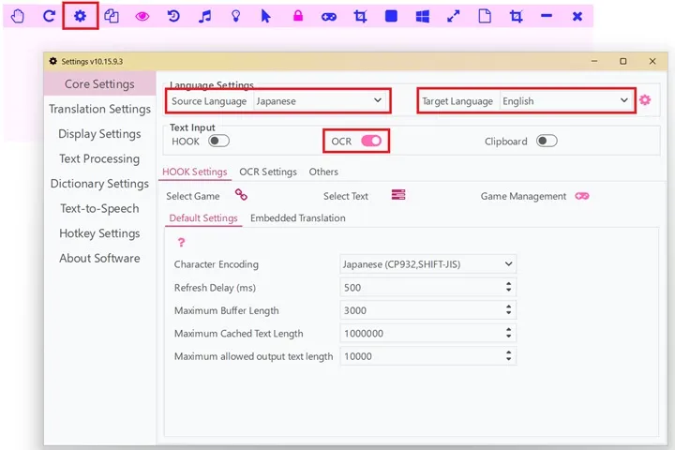675x450 pixels.
Task: Click pink gear beside Target Language
Action: [x=645, y=100]
